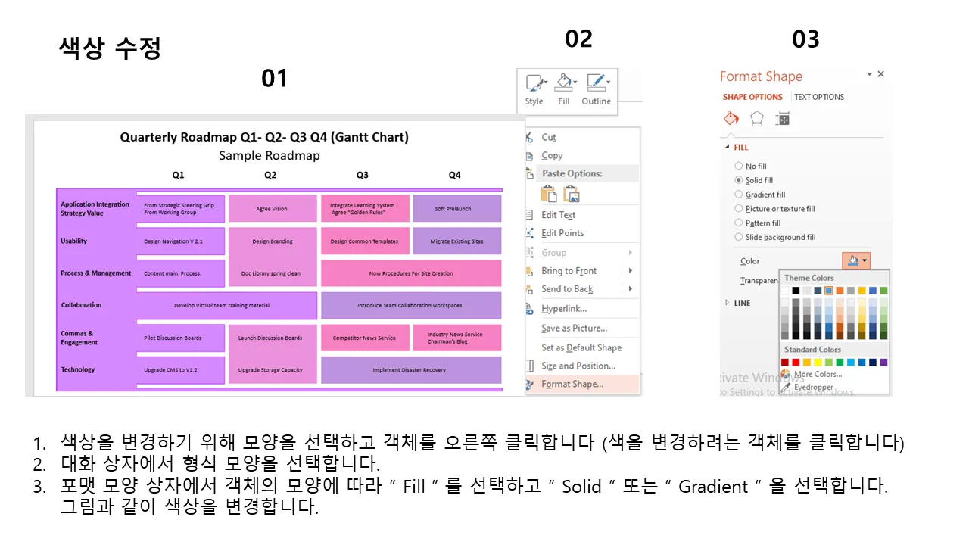Enable the Gradient fill option
The height and width of the screenshot is (545, 969).
(x=739, y=195)
